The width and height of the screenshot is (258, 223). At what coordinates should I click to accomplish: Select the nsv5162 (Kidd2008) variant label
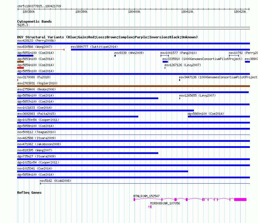point(55,181)
